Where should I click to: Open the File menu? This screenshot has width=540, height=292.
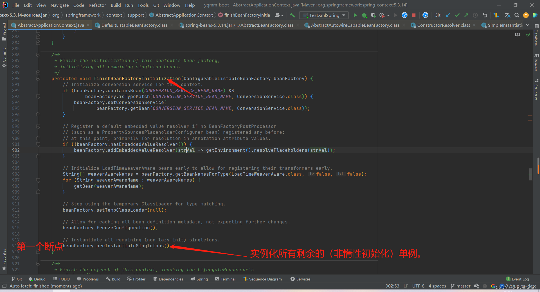point(16,5)
